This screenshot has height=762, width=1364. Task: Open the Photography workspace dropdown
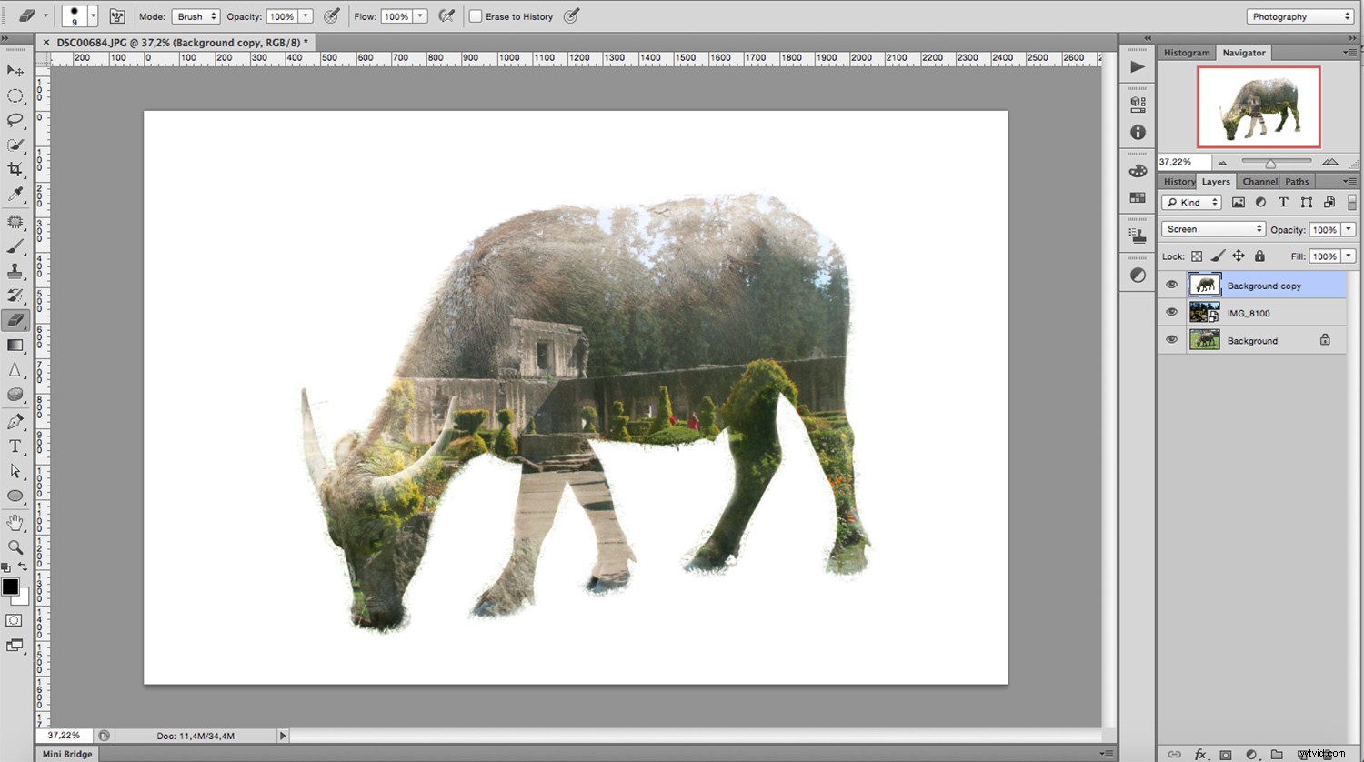pyautogui.click(x=1299, y=15)
